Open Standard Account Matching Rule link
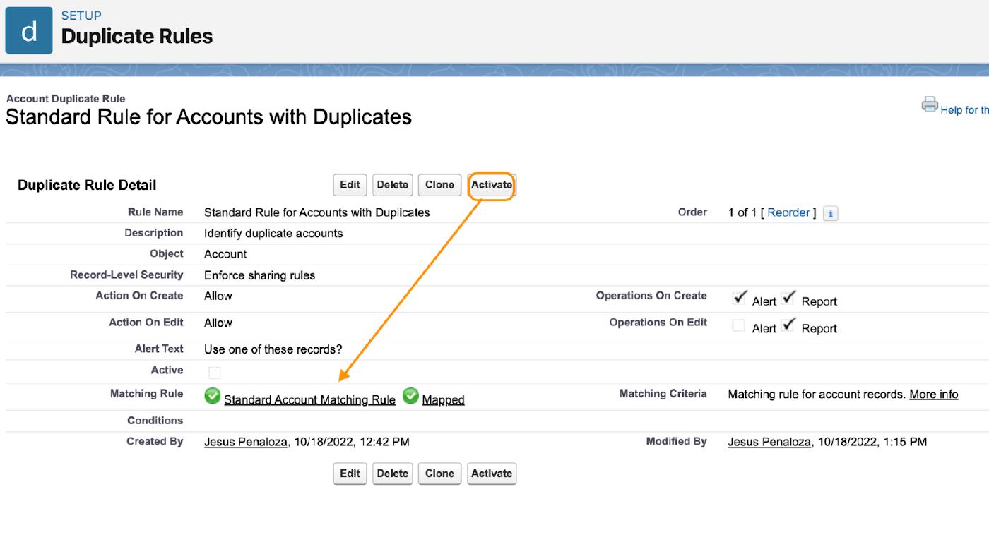 [309, 399]
